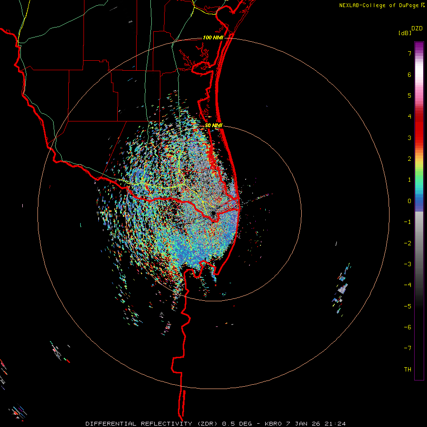Click the 50 NMI range ring label
Screen dimensions: 427x427
(x=214, y=125)
